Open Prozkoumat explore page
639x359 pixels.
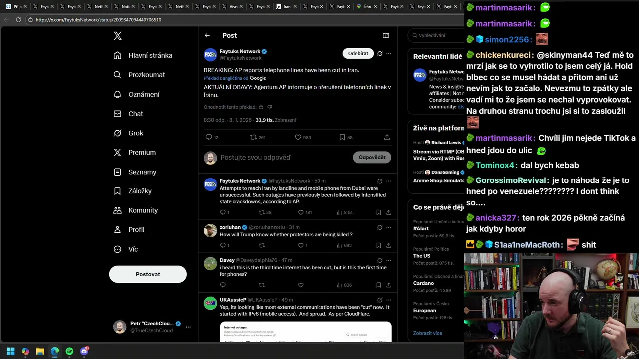coord(139,75)
